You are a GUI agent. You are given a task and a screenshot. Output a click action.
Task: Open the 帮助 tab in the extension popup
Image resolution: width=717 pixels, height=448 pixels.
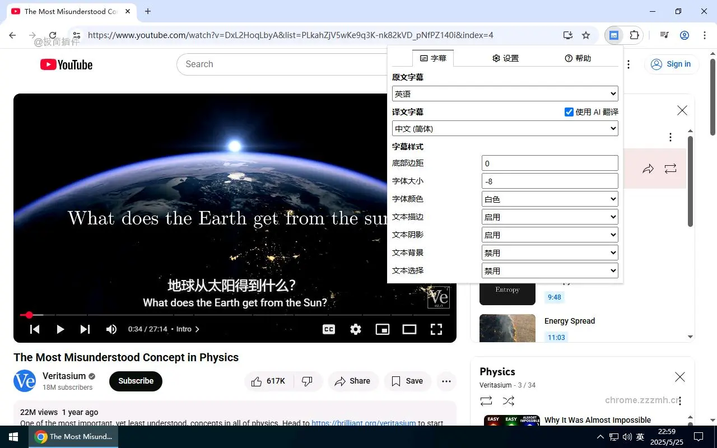(578, 58)
